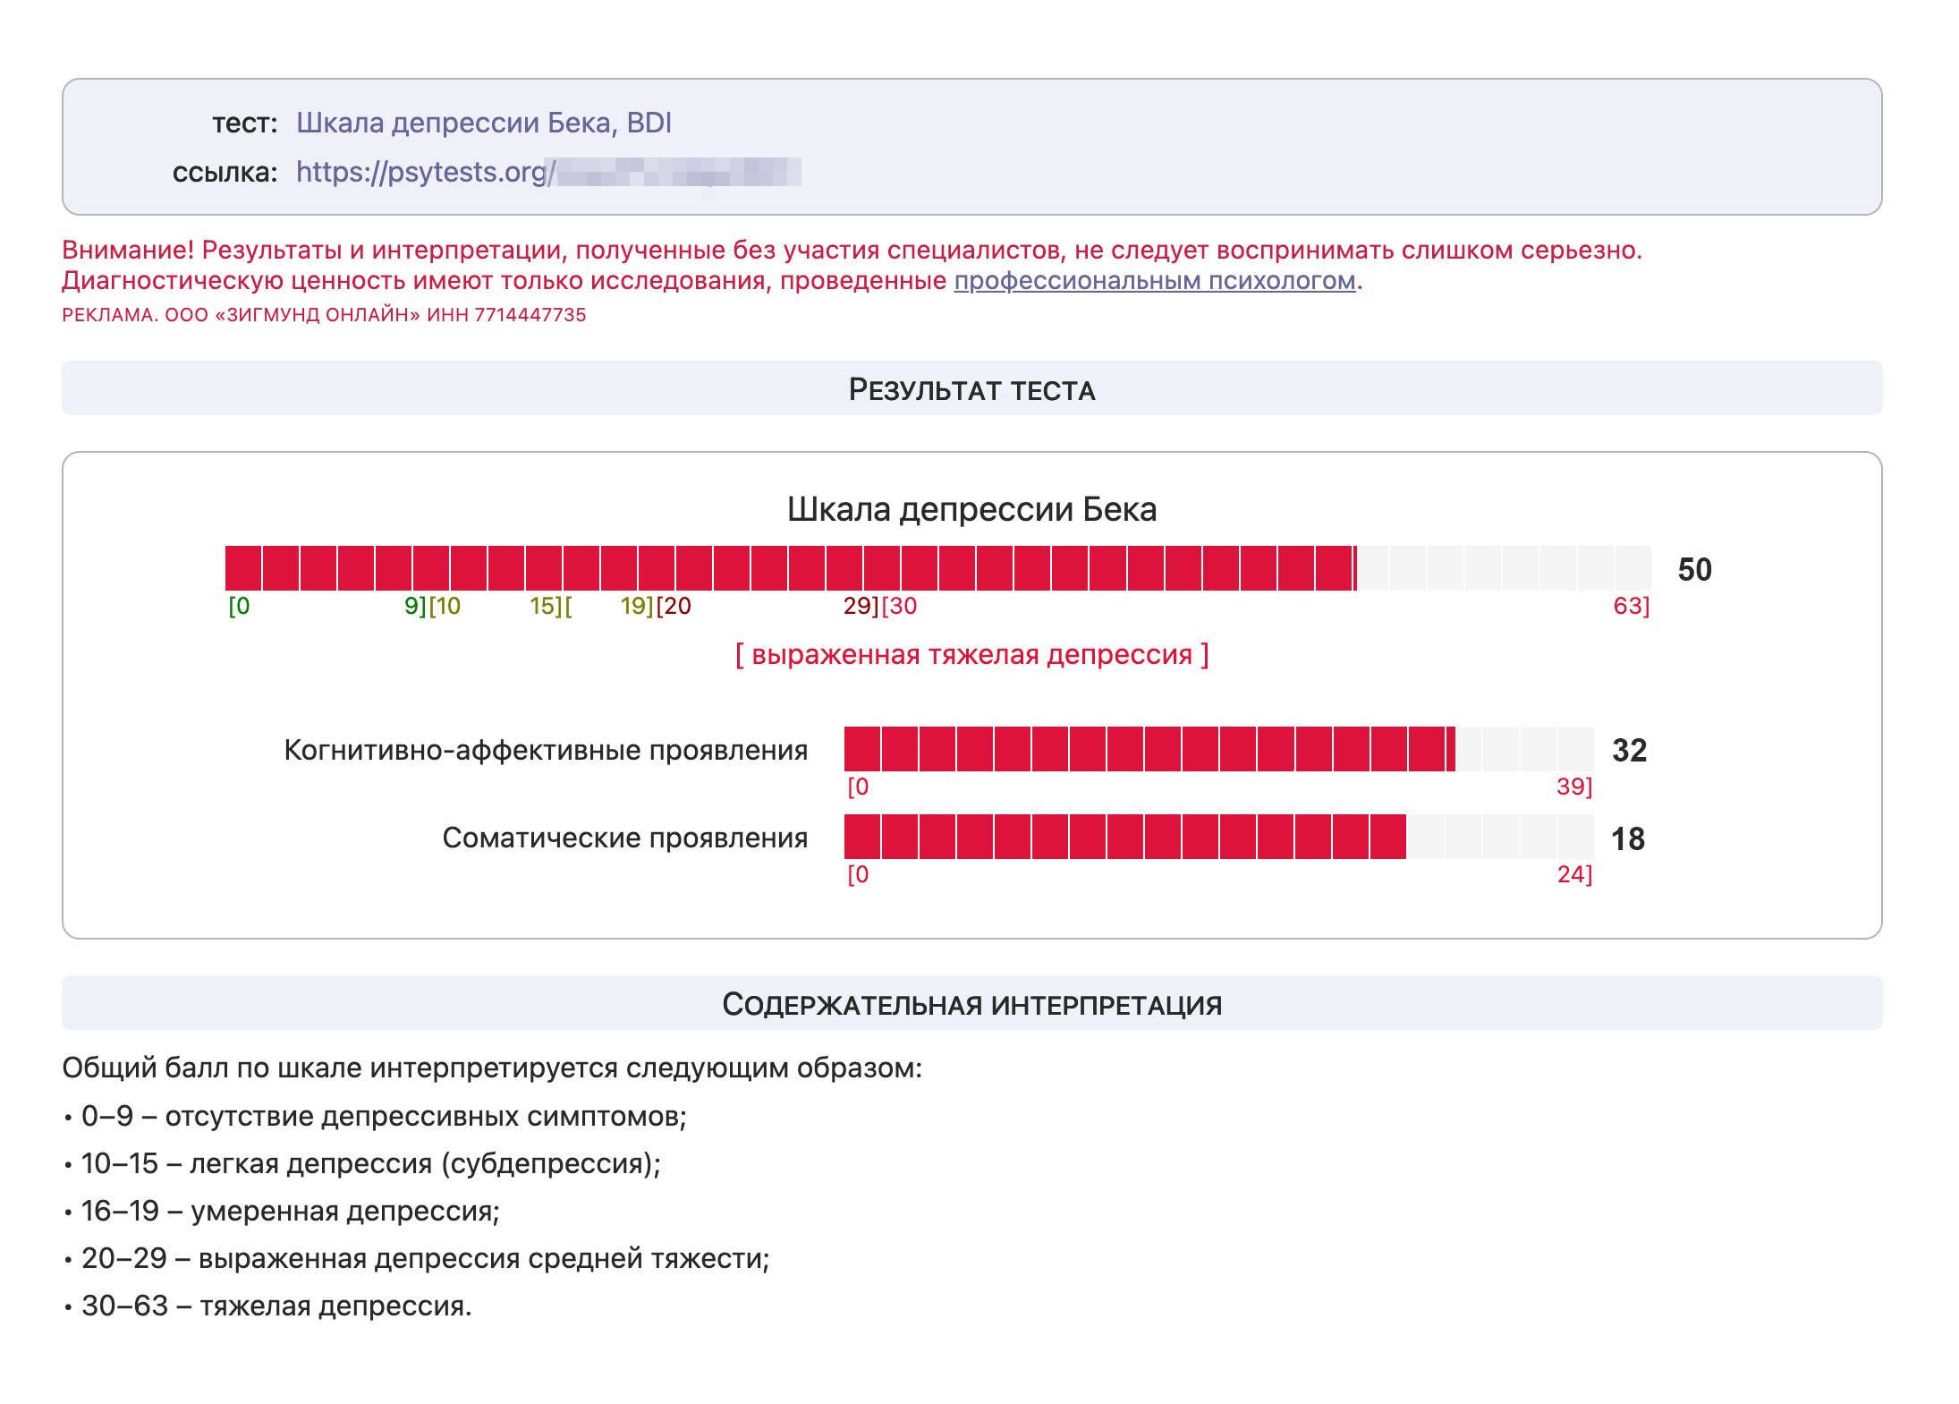Screen dimensions: 1959x1404
Task: Open the https://psytests.org result URL link
Action: pos(548,172)
